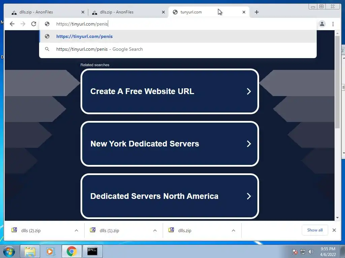Click the magnifier icon in search suggestion
The width and height of the screenshot is (345, 258).
(47, 49)
